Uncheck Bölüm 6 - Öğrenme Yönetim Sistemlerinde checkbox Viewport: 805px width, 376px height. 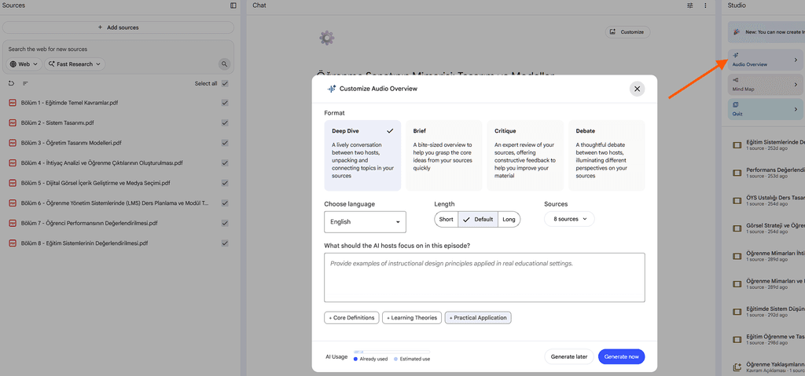(225, 203)
